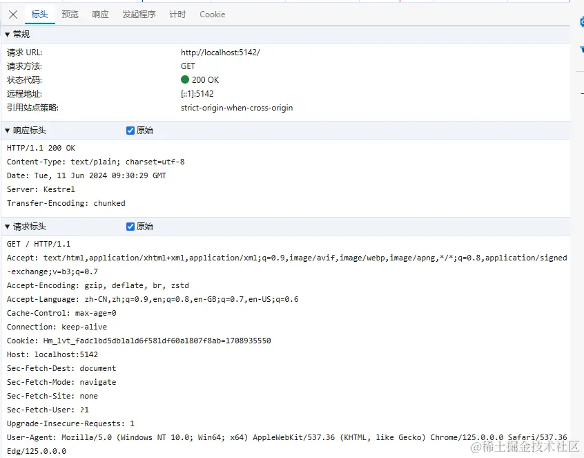Uncheck 原始 for request headers
This screenshot has height=458, width=584.
coord(130,227)
